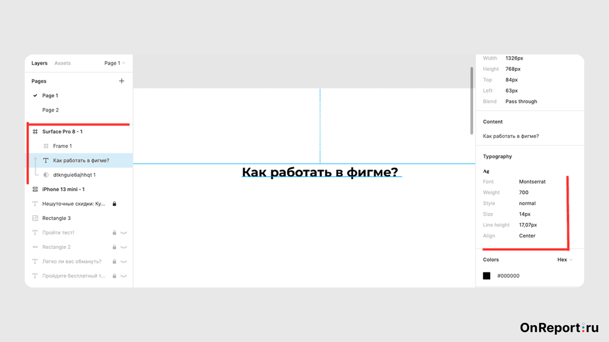Copy the align value Center
The height and width of the screenshot is (342, 609).
click(x=527, y=236)
